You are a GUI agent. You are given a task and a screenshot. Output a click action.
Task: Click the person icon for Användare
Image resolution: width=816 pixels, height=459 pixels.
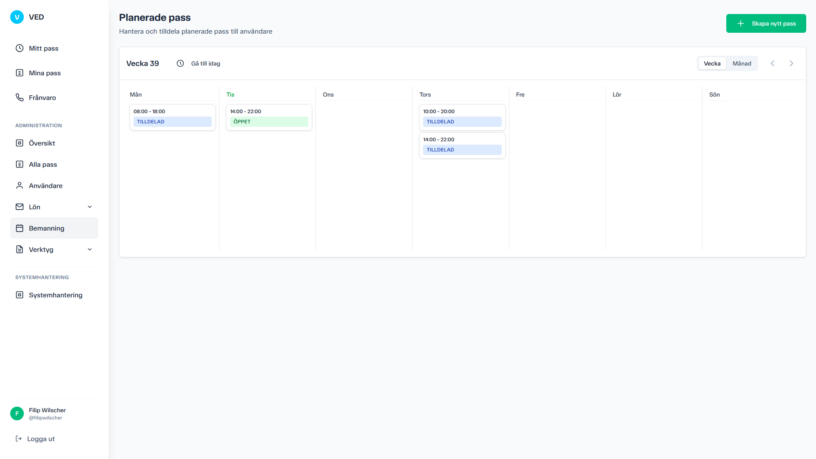(20, 185)
